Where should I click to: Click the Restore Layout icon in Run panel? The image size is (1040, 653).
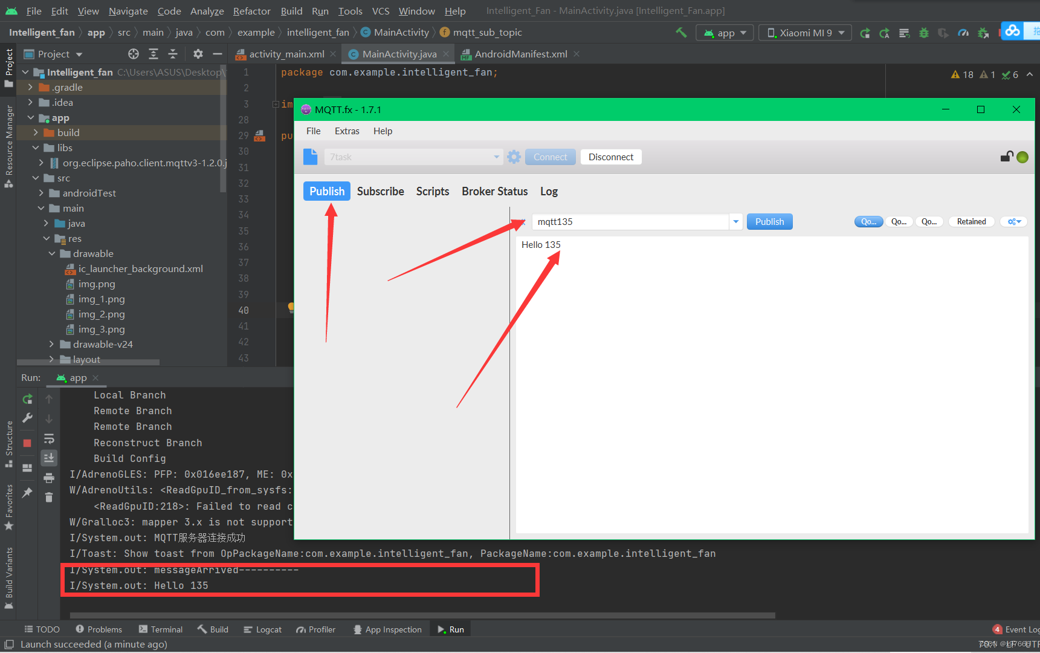point(27,468)
